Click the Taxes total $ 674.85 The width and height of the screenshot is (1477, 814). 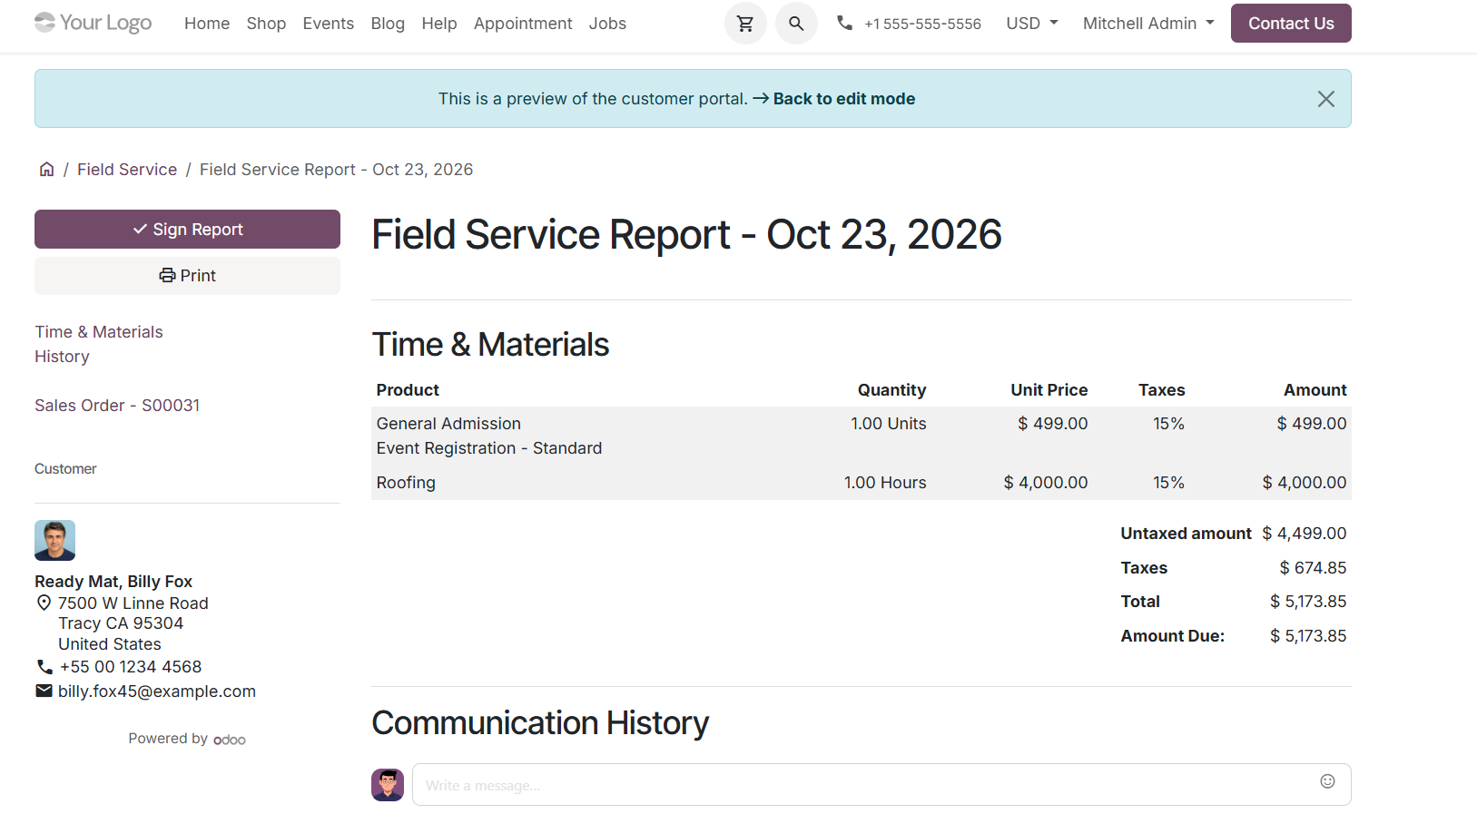tap(1313, 568)
